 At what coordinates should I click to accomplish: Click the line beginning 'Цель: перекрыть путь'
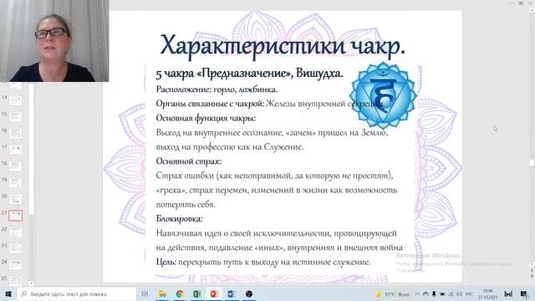pos(263,262)
